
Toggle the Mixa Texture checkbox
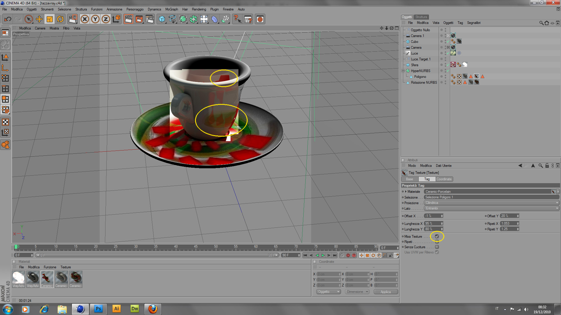(x=437, y=236)
